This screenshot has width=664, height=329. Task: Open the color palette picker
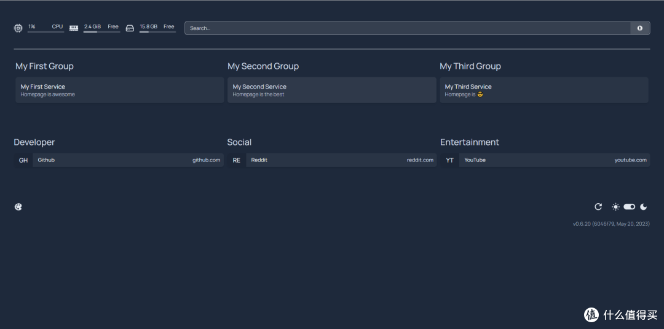click(x=18, y=207)
